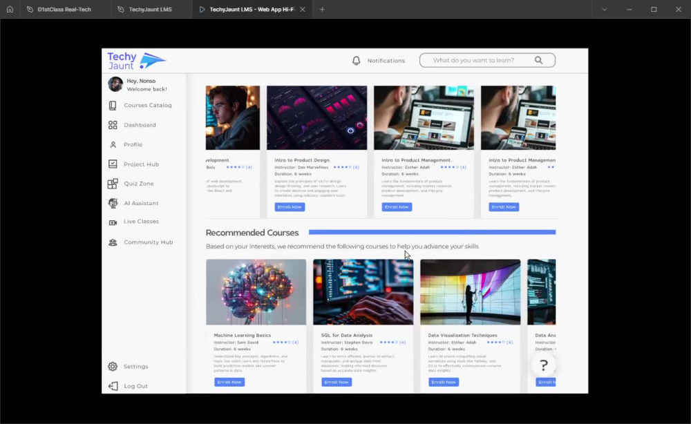The image size is (691, 424).
Task: Open the Machine Learning Basics brain thumbnail
Action: pos(256,292)
